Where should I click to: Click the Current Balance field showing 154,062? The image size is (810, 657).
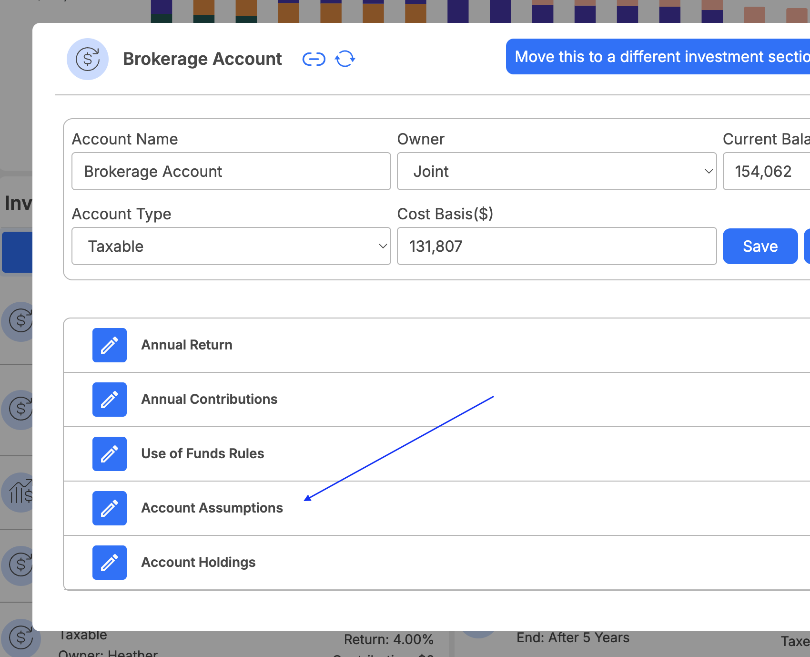pyautogui.click(x=766, y=171)
